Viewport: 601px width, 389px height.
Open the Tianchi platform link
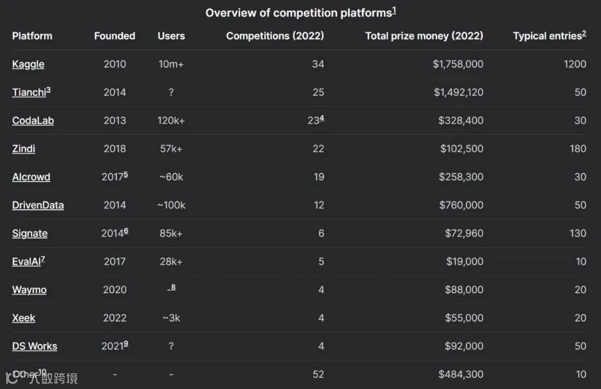pyautogui.click(x=28, y=92)
